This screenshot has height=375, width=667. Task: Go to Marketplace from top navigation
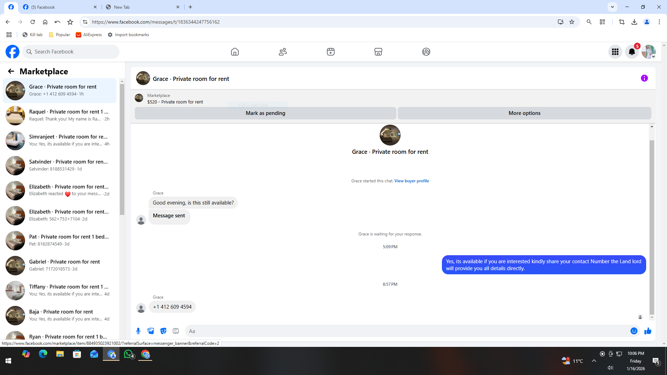(378, 52)
